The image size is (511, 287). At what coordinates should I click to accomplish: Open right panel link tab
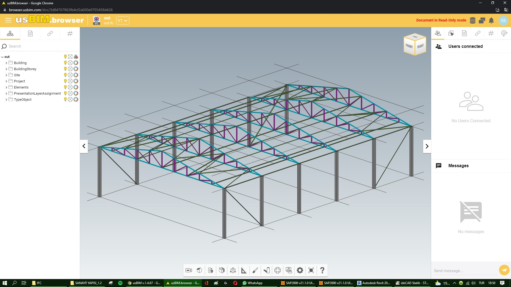pyautogui.click(x=478, y=33)
